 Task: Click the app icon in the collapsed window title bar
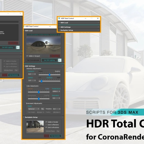(x=59, y=18)
